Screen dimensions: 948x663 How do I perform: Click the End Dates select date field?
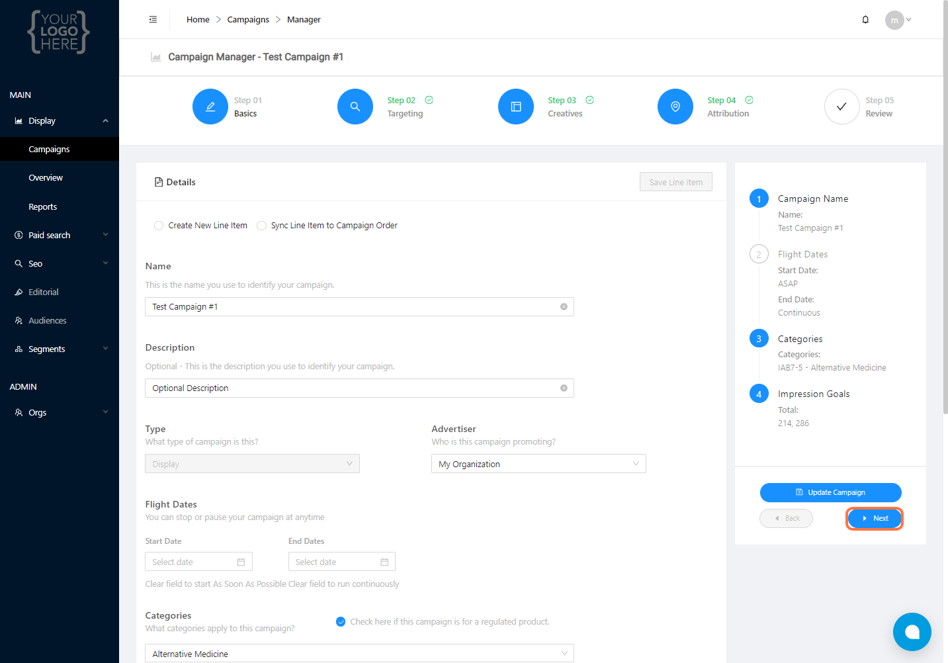[x=342, y=562]
